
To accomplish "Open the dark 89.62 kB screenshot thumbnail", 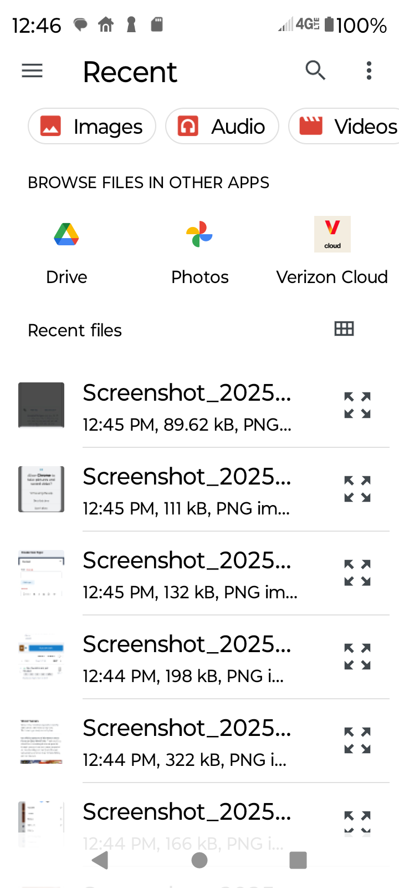I will pos(42,405).
